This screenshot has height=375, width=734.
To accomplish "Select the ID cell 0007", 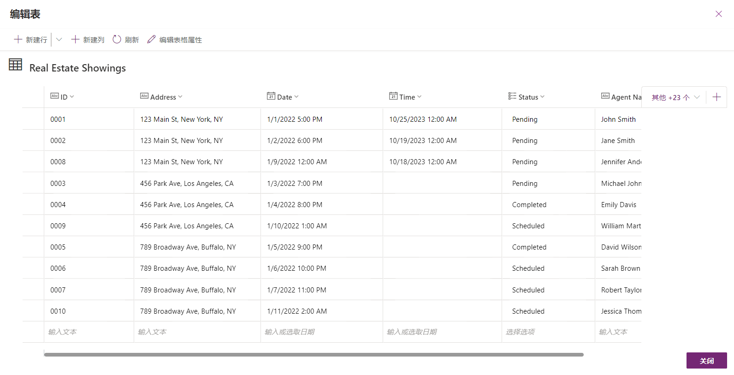I will click(89, 290).
